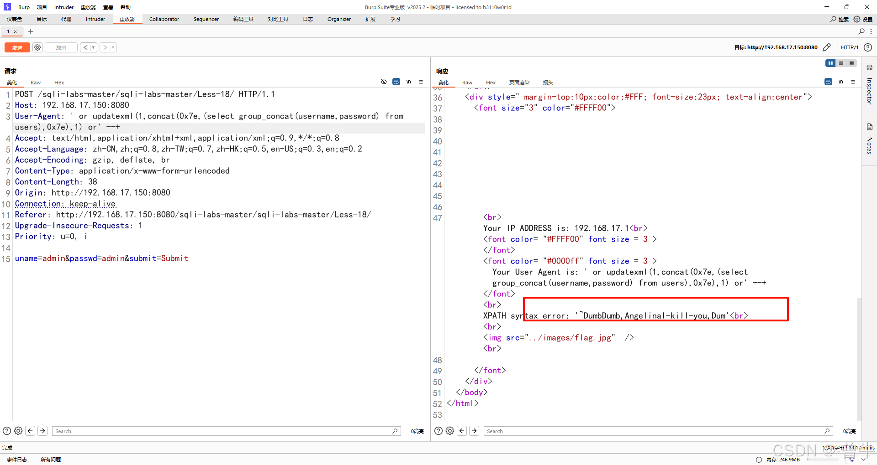877x465 pixels.
Task: Open the request pane hamburger options menu
Action: point(421,82)
